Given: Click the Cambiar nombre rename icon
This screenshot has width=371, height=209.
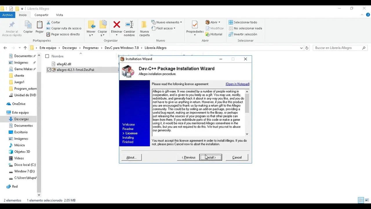Looking at the screenshot, I should (x=129, y=25).
